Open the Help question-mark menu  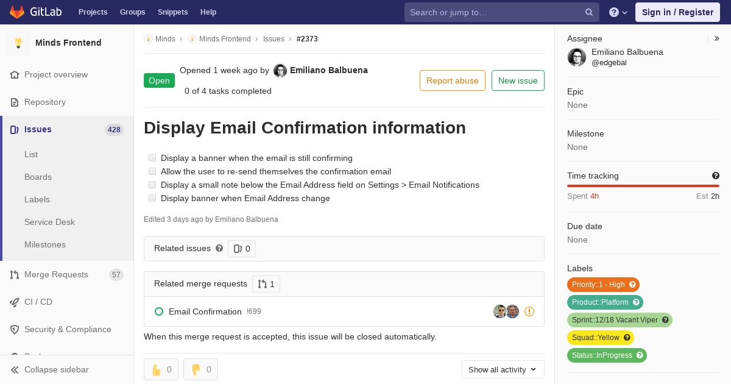point(618,12)
